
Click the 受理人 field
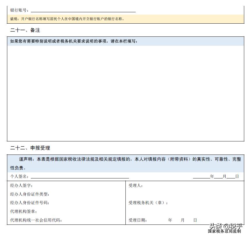(135, 185)
